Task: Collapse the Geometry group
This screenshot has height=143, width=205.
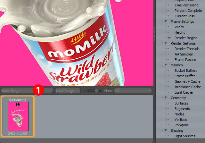Action: pyautogui.click(x=166, y=97)
